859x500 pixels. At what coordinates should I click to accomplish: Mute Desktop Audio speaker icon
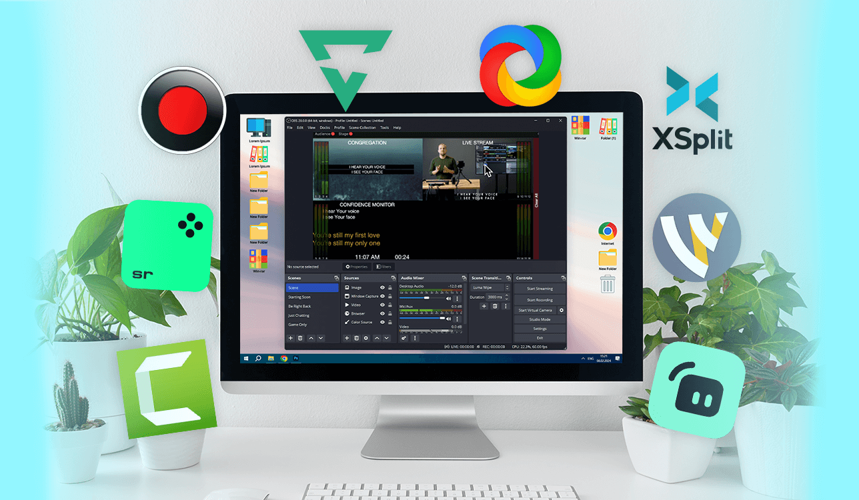[x=448, y=299]
